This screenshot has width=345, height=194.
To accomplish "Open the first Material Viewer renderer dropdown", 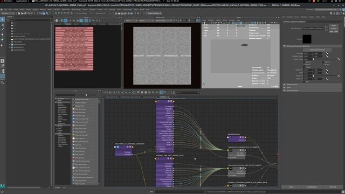I will [x=132, y=20].
